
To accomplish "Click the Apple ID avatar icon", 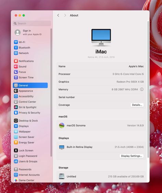I will click(x=17, y=32).
